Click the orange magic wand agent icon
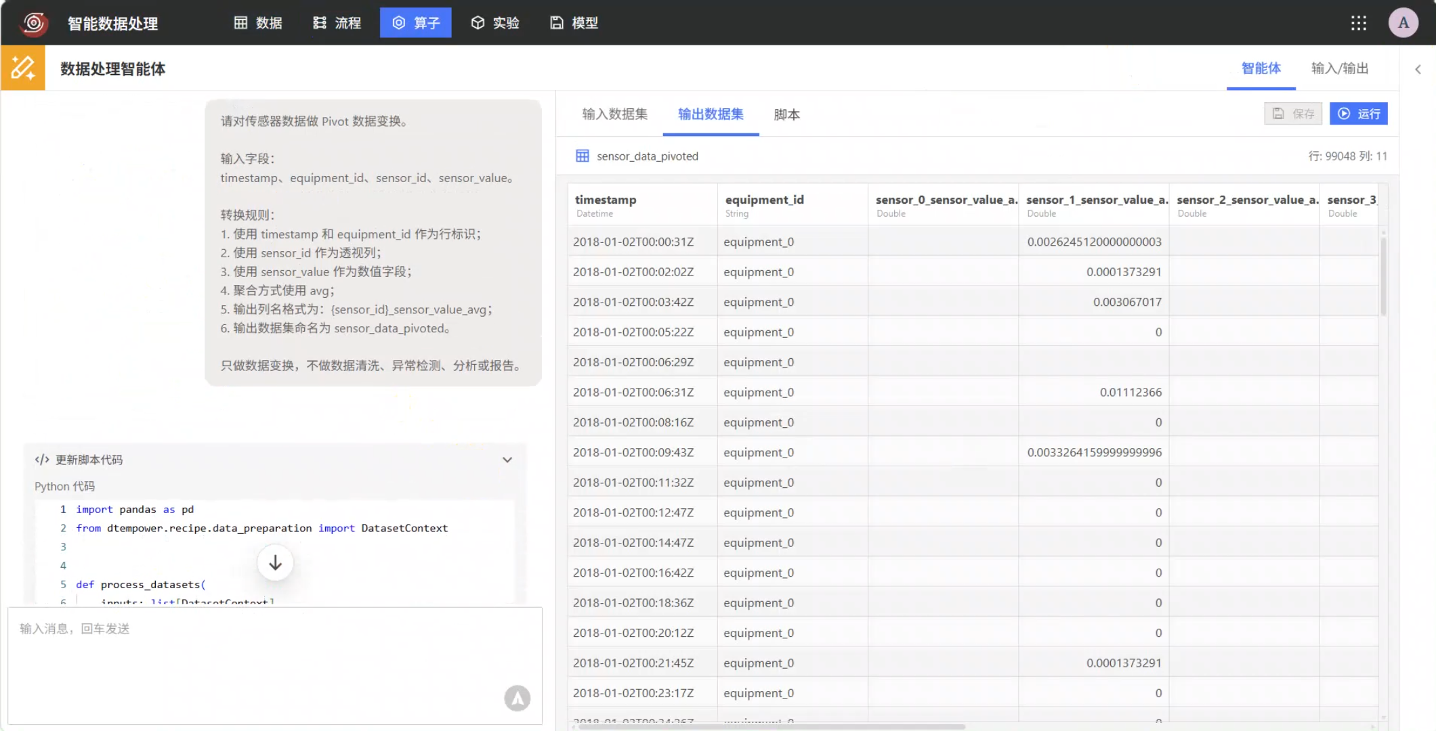Screen dimensions: 1436x731 pos(23,68)
